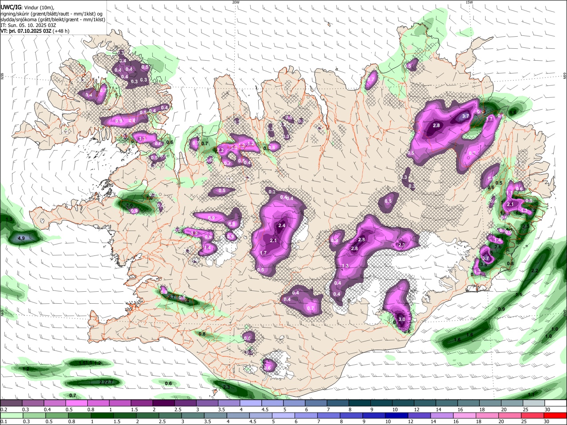Image resolution: width=567 pixels, height=425 pixels.
Task: Click the 3.6 value on the southern glacier
Action: [x=267, y=368]
